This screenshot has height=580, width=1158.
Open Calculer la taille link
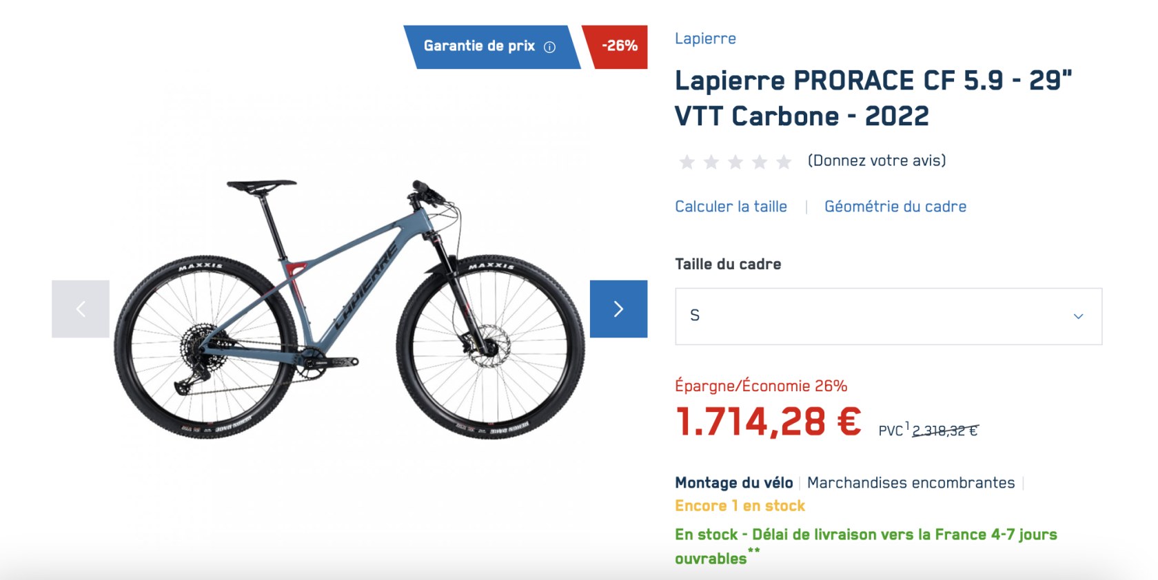click(x=731, y=207)
